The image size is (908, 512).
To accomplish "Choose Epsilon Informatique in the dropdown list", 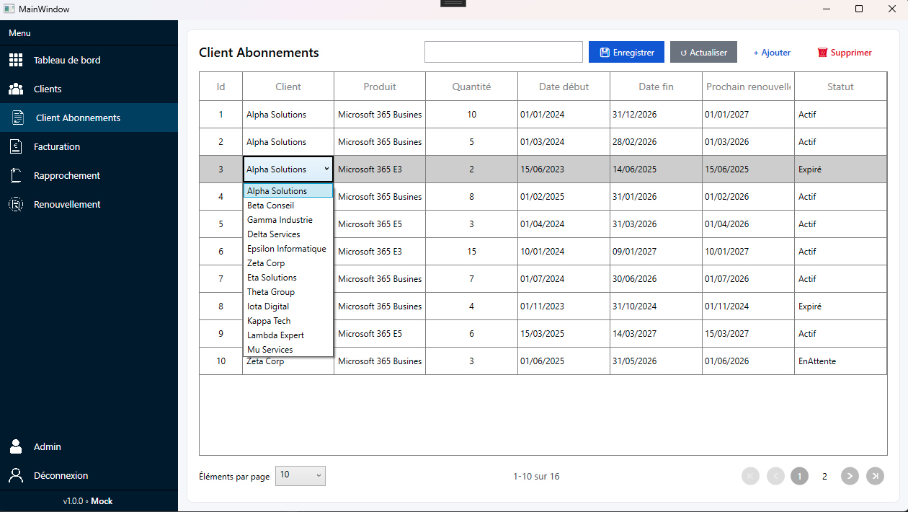I will click(288, 249).
